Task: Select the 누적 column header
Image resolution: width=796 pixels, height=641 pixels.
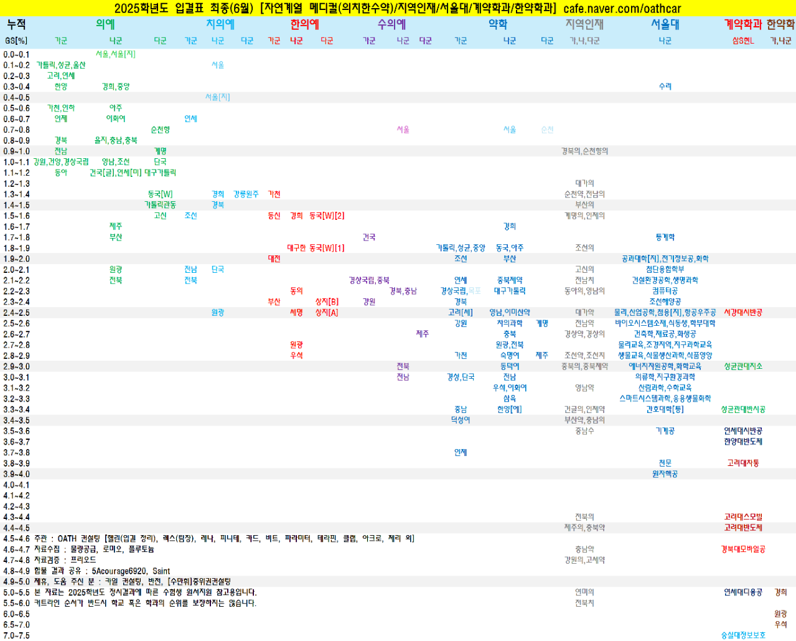Action: point(16,24)
